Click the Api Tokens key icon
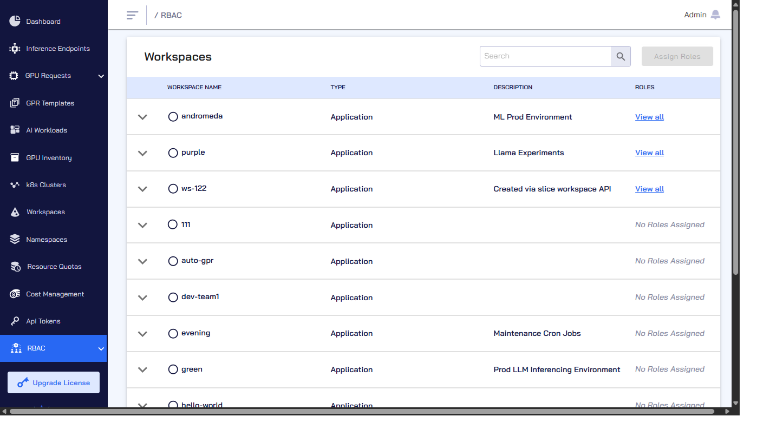The width and height of the screenshot is (757, 423). 15,321
